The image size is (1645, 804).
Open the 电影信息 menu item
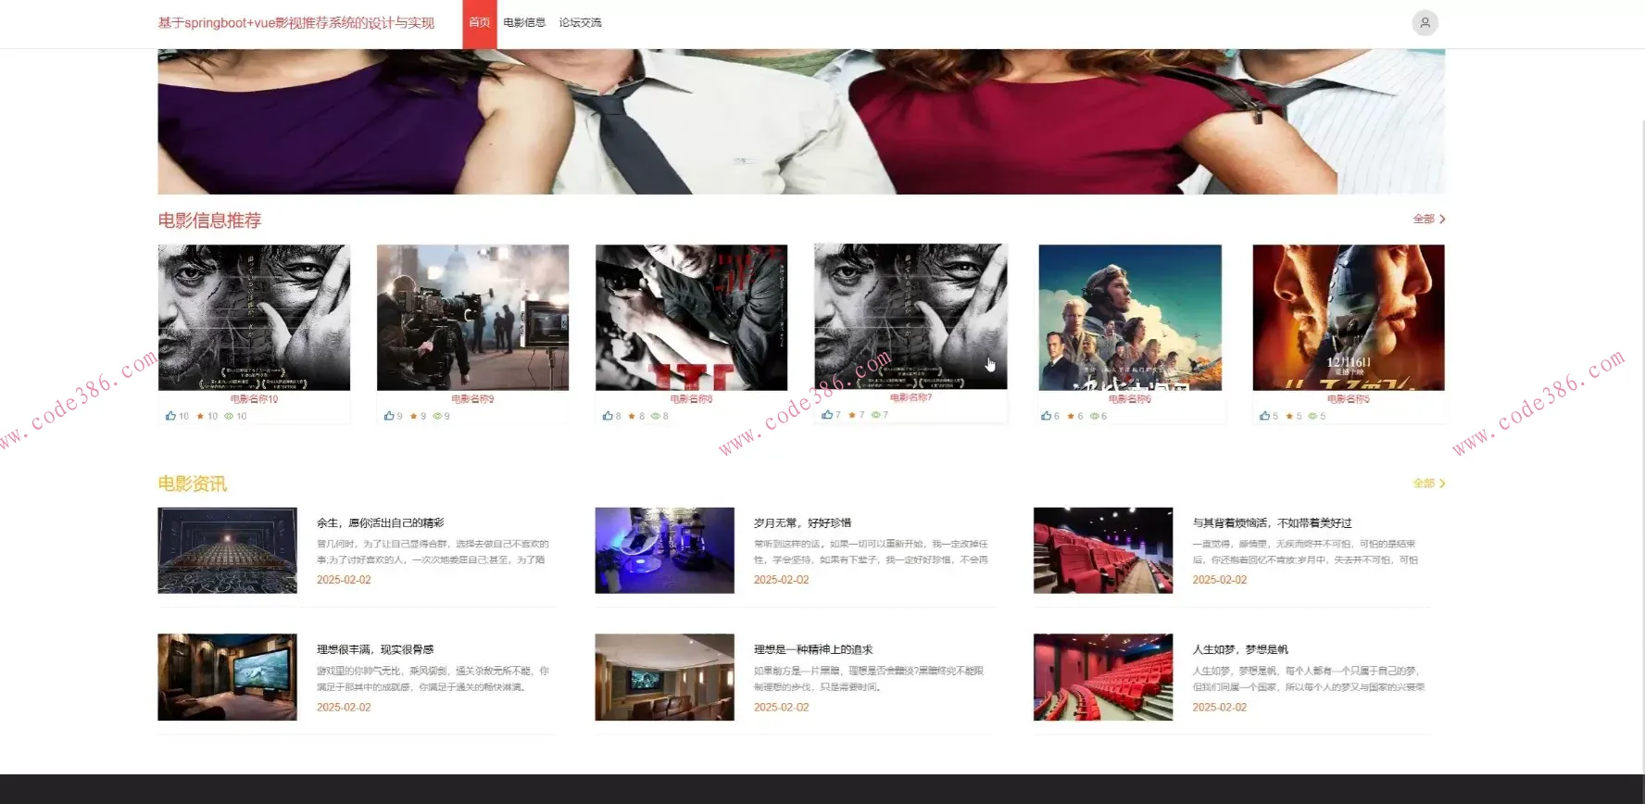[x=524, y=23]
